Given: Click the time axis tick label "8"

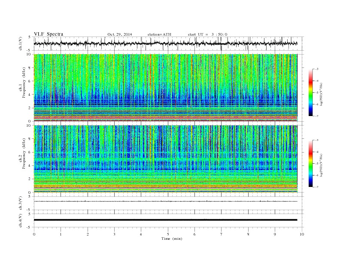Looking at the screenshot, I should 248,234.
